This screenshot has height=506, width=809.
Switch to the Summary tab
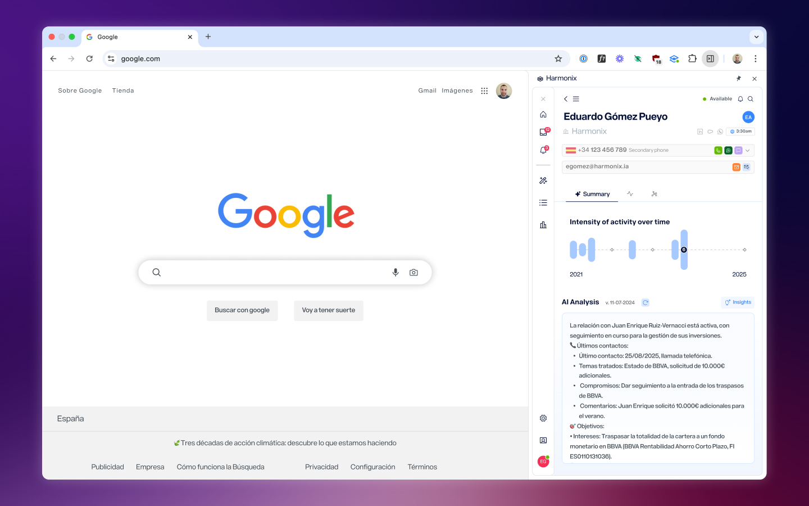tap(592, 194)
